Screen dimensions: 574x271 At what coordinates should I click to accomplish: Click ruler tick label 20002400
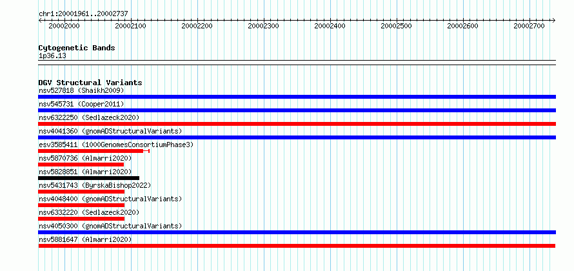coord(330,26)
